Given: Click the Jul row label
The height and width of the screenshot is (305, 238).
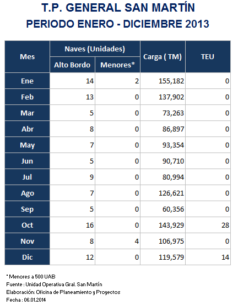Looking at the screenshot, I should [27, 177].
